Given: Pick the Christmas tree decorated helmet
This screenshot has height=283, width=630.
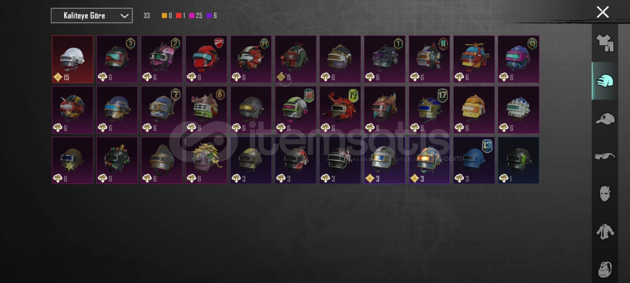Looking at the screenshot, I should click(117, 160).
